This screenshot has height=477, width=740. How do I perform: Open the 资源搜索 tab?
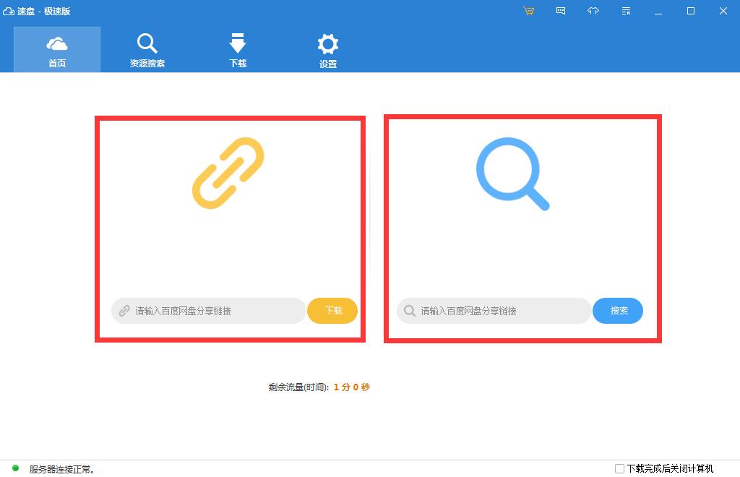(147, 50)
